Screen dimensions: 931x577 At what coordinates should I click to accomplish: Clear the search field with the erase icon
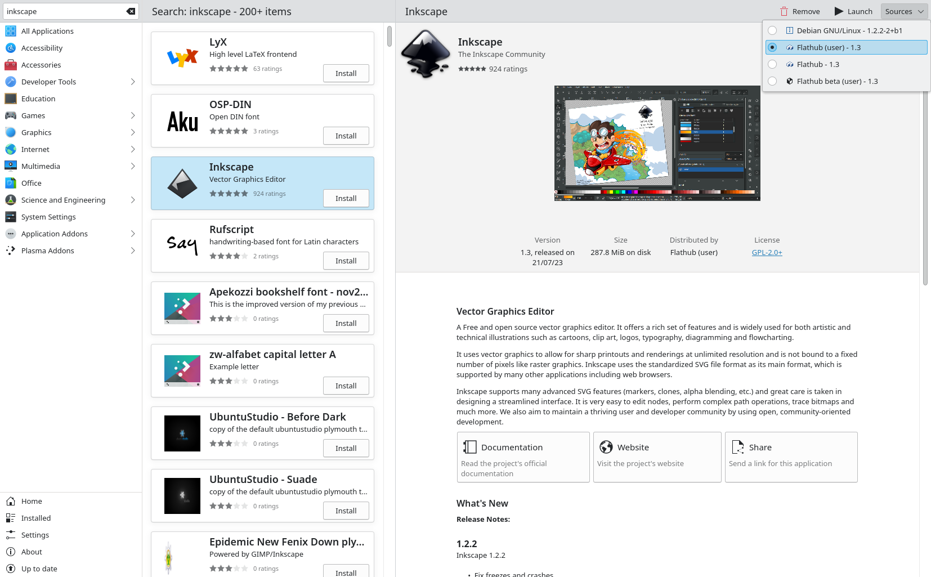(x=131, y=11)
